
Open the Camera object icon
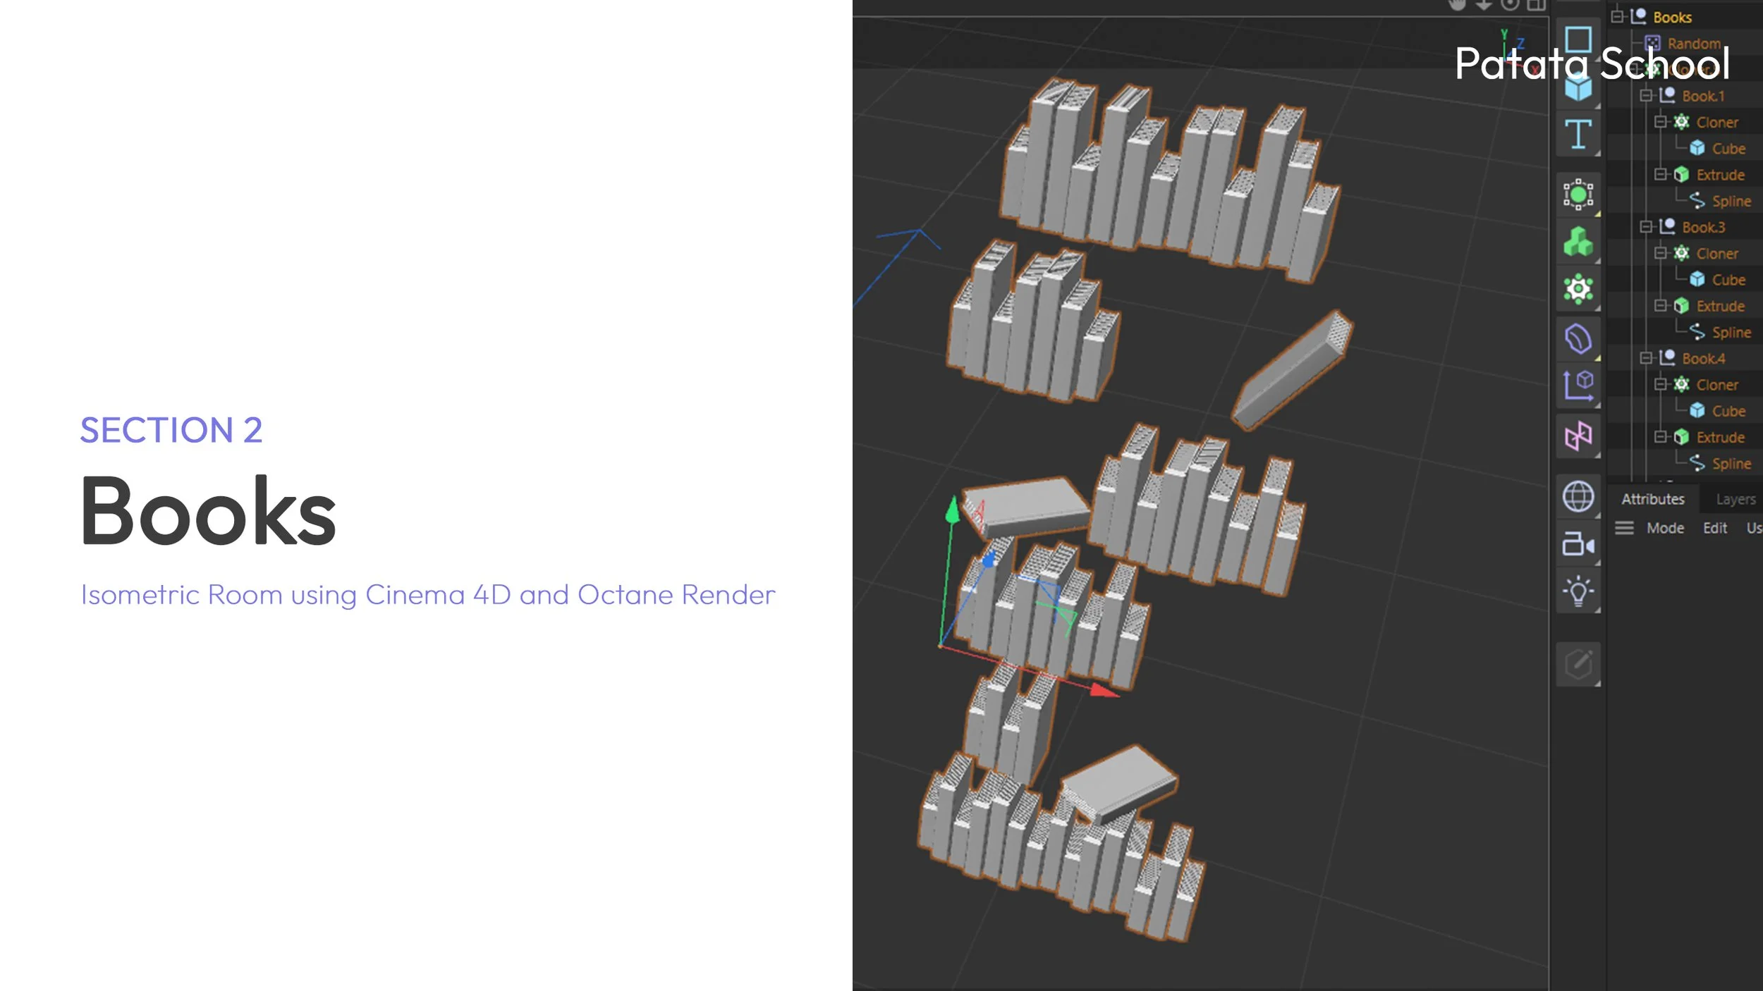[1578, 545]
